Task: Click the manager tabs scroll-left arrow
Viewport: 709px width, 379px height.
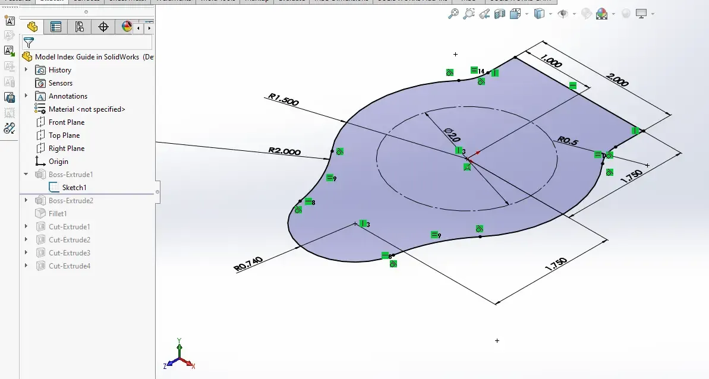Action: [138, 28]
